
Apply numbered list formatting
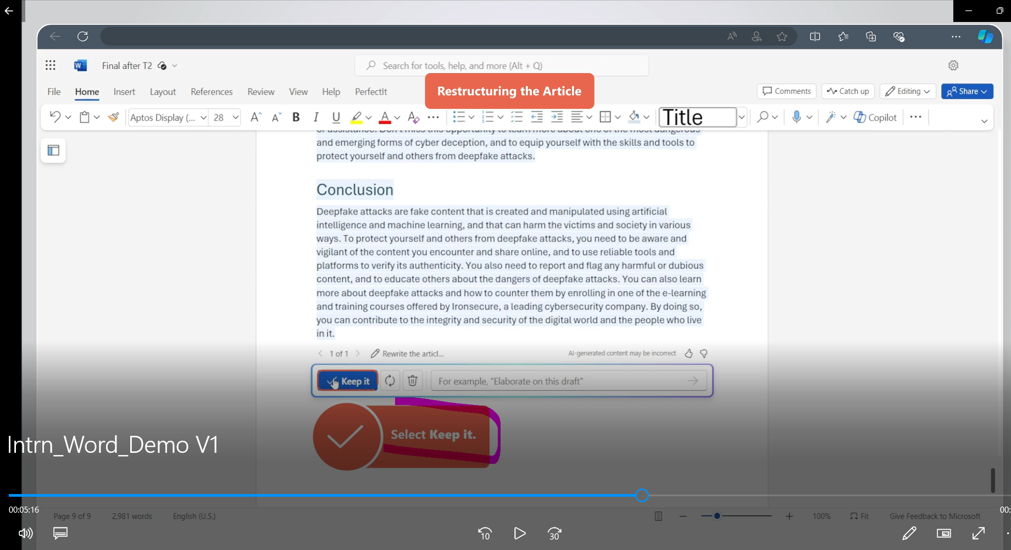click(487, 117)
